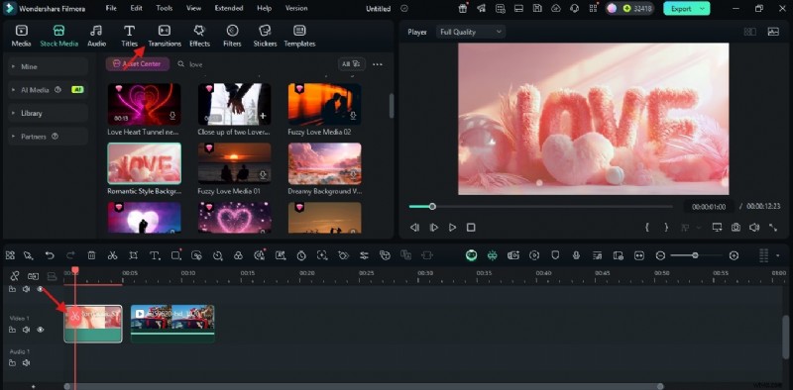Step back one frame in player
Screen dimensions: 793x390
tap(414, 228)
